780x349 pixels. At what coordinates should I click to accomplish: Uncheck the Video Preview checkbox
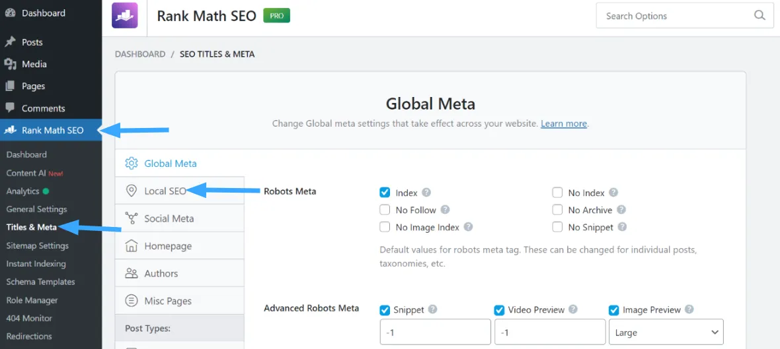point(500,310)
